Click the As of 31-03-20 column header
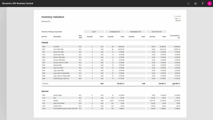 156,32
